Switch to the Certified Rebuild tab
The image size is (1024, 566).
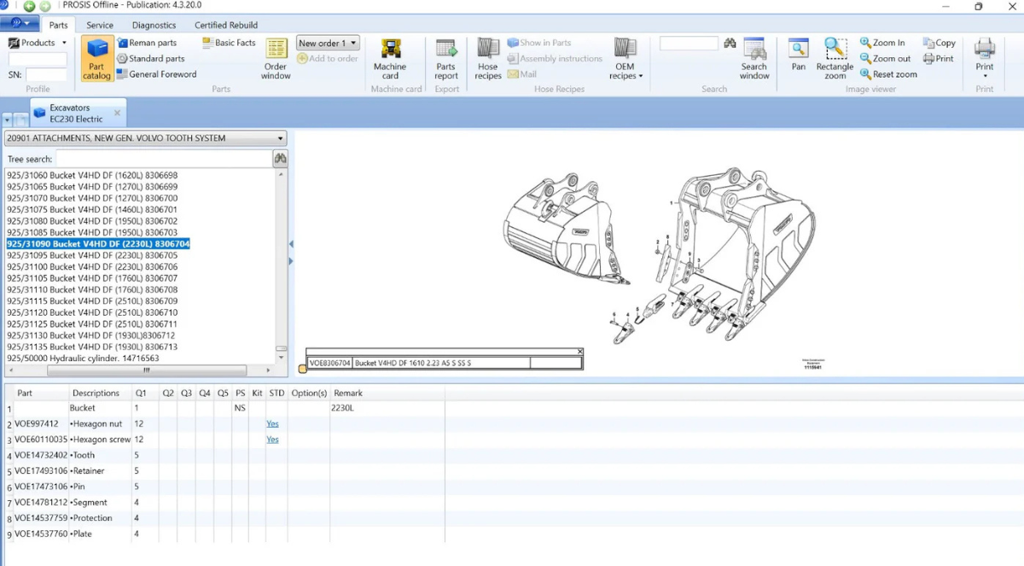pyautogui.click(x=226, y=26)
